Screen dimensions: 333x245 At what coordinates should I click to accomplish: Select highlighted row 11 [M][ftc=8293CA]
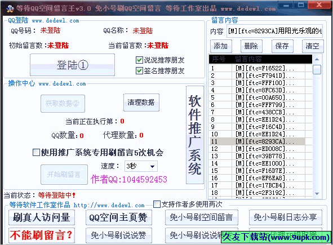tap(260, 141)
